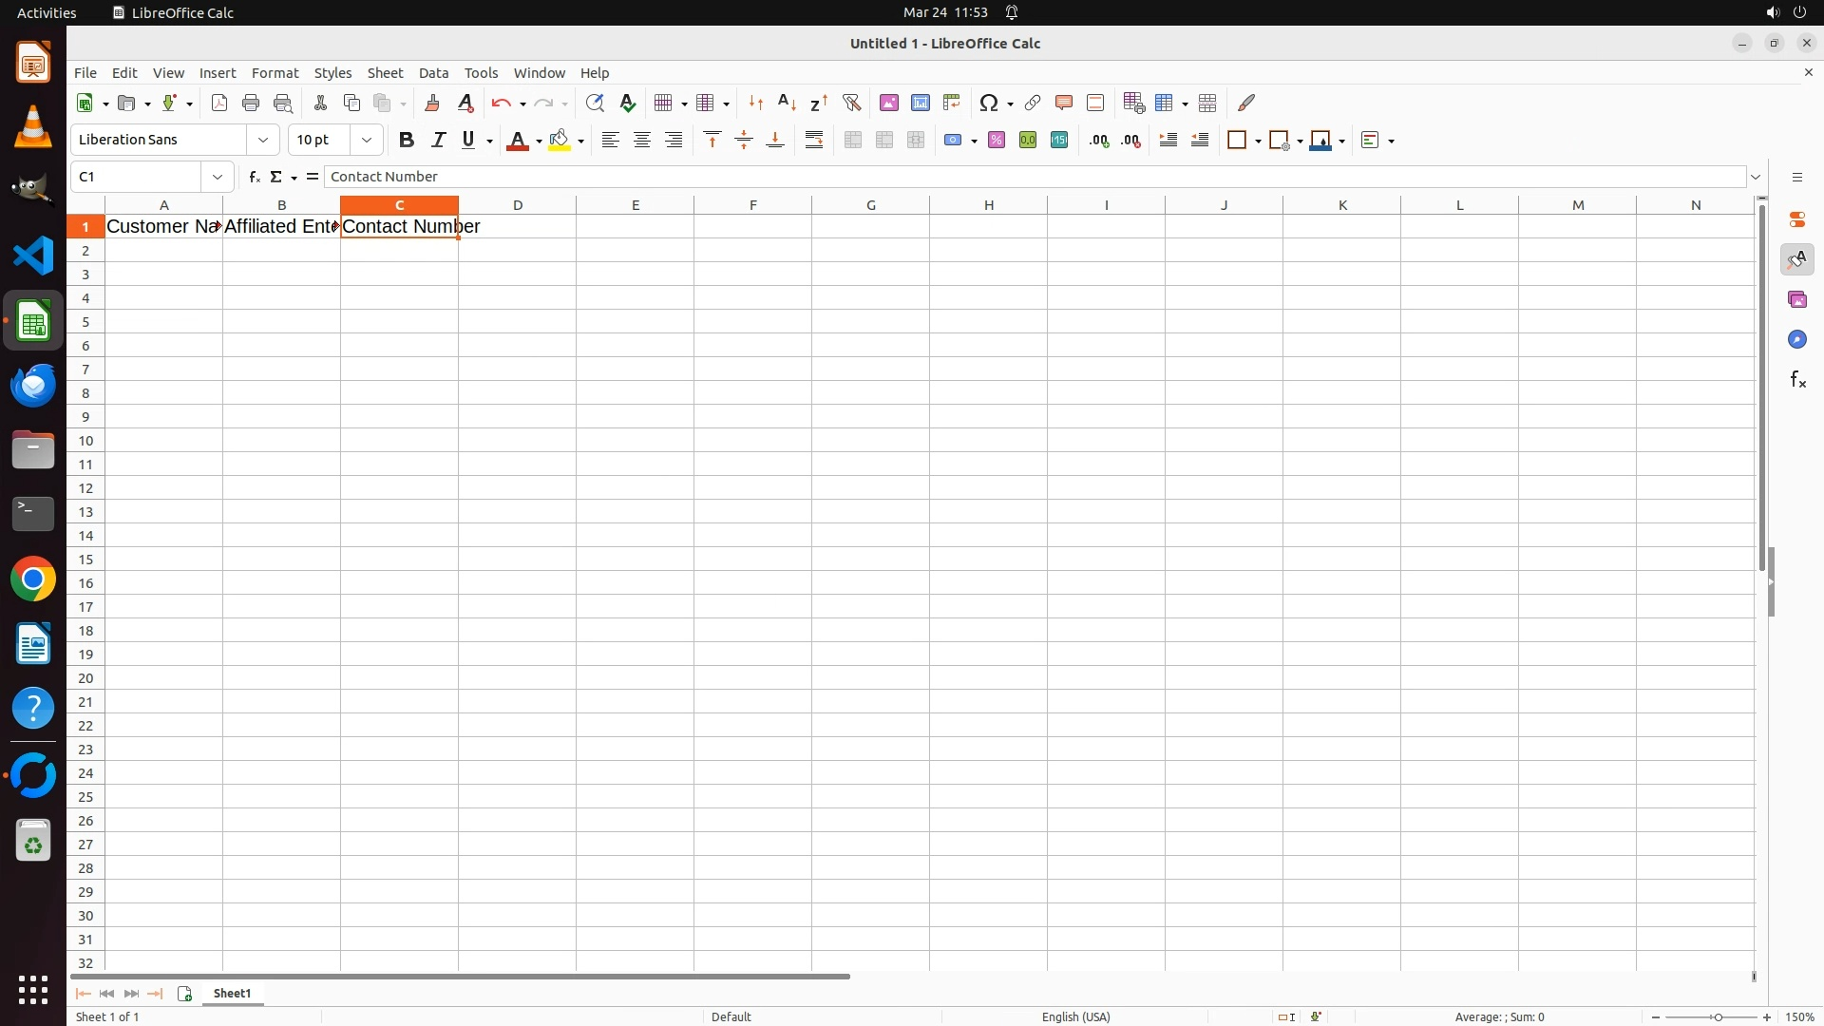
Task: Toggle italic formatting
Action: pos(438,140)
